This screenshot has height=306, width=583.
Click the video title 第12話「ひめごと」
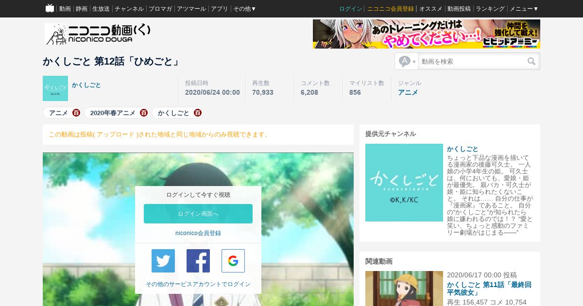coord(112,61)
